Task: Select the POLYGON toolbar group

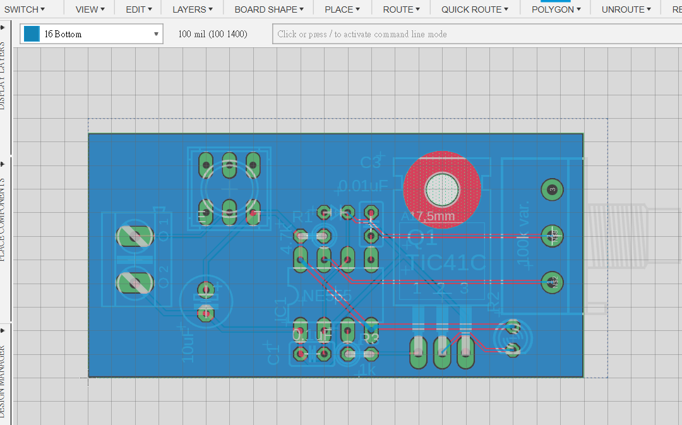Action: (x=556, y=9)
